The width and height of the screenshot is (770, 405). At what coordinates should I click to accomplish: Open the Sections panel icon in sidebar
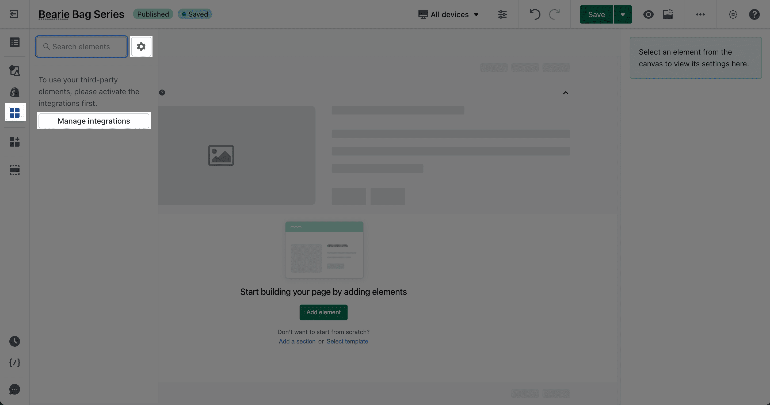tap(14, 171)
